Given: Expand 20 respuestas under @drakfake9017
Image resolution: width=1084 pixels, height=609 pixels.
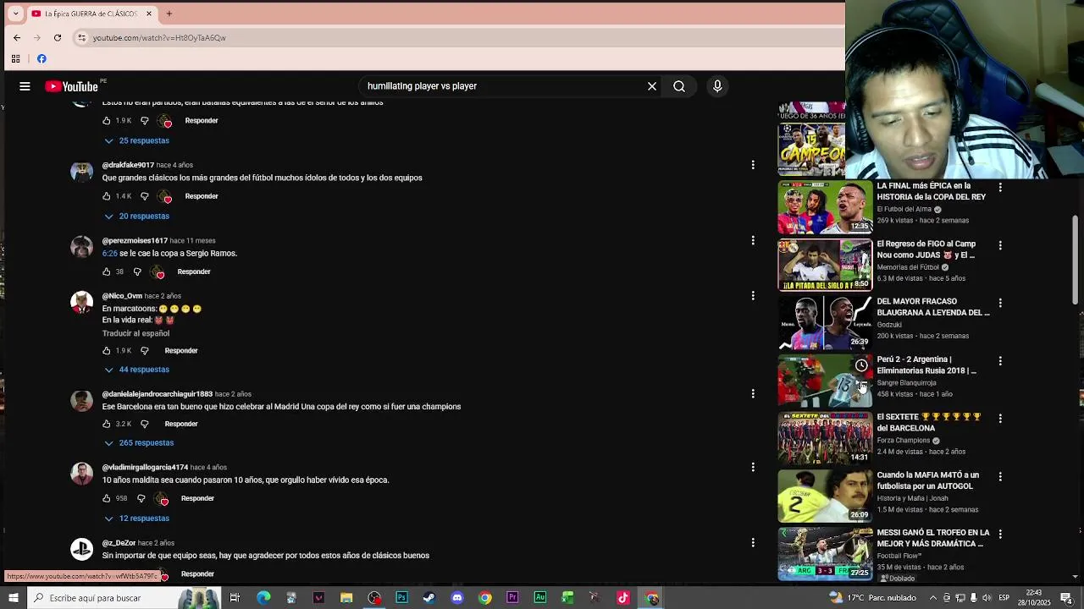Looking at the screenshot, I should tap(137, 216).
